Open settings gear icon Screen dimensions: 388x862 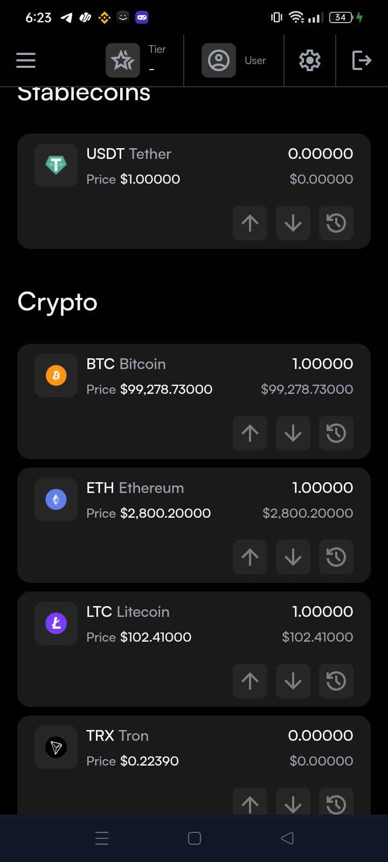(310, 60)
